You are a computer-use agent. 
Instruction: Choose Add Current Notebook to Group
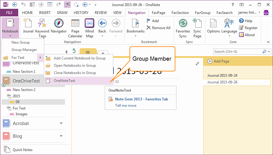pos(79,58)
